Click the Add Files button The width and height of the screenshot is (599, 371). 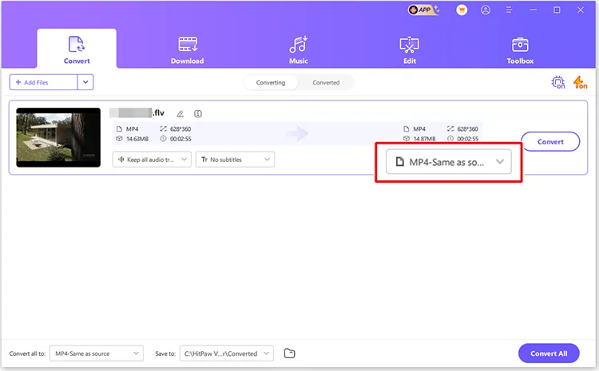coord(44,82)
